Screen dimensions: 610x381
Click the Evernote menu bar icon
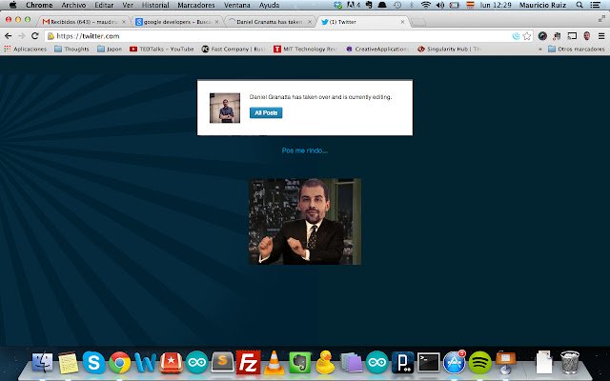click(369, 5)
